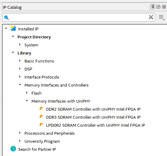This screenshot has height=156, width=167.
Task: Select LPDDR2 SDRAM Controller with UniPHY
Action: coord(96,125)
